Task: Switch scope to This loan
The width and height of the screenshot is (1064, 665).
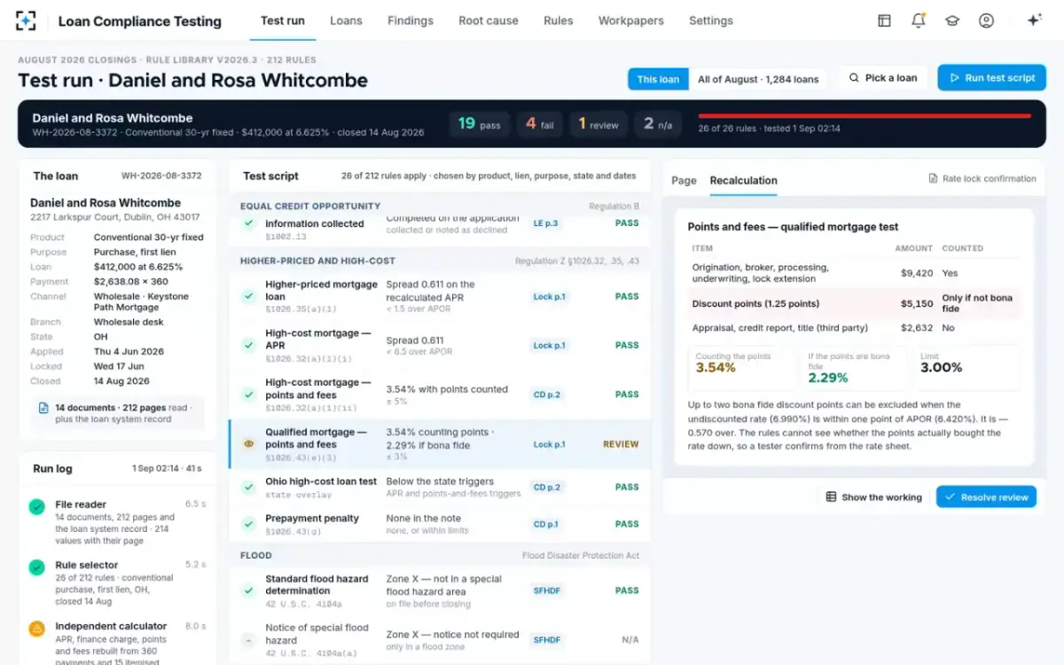Action: tap(658, 79)
